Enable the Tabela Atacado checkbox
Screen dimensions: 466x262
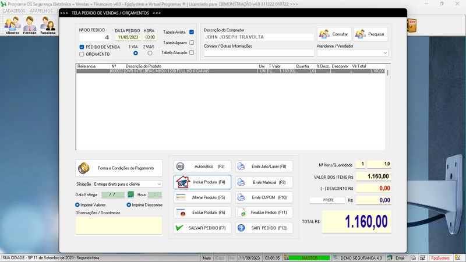(192, 52)
